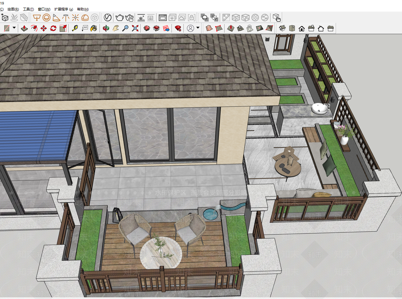Expand the Line tool dropdown arrow
402x299 pixels.
click(x=14, y=28)
